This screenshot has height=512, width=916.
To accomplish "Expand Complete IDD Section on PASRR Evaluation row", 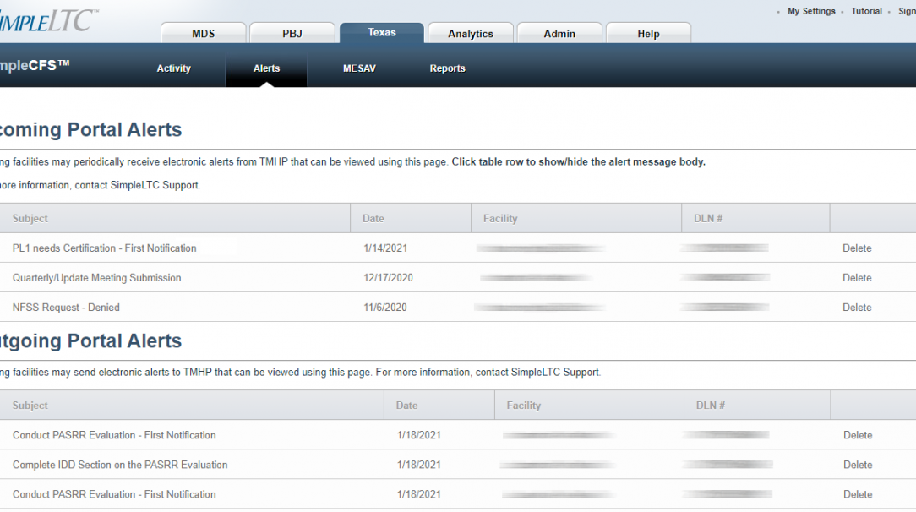I will tap(120, 465).
